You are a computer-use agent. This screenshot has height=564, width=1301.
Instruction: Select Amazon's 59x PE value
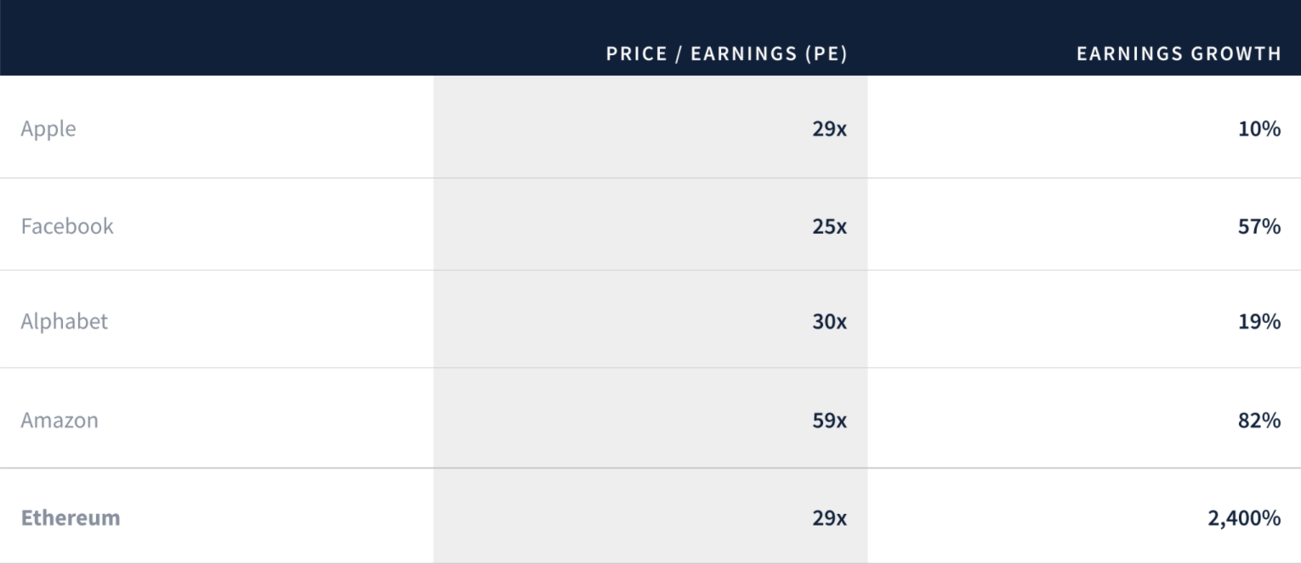(829, 420)
